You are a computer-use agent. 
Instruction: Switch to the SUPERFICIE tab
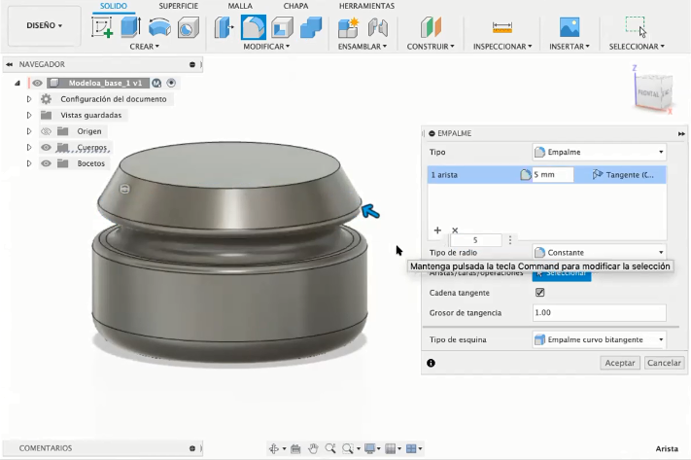(178, 6)
